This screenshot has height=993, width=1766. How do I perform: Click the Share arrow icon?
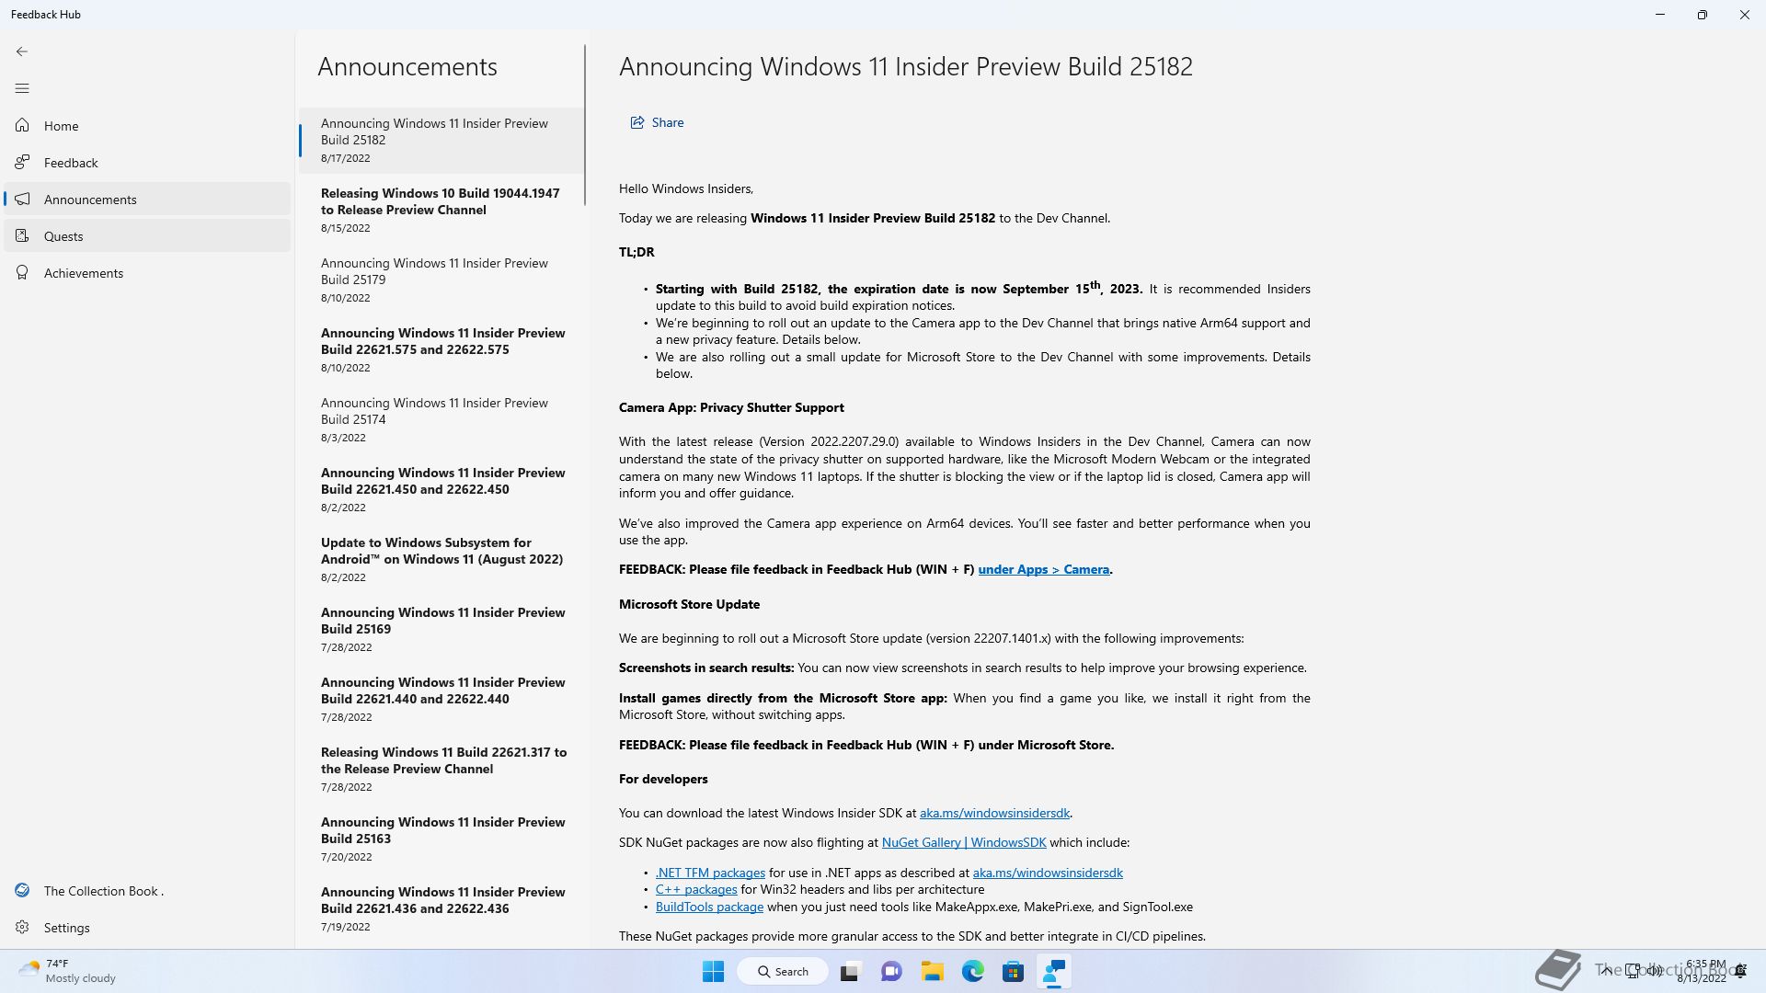[636, 122]
